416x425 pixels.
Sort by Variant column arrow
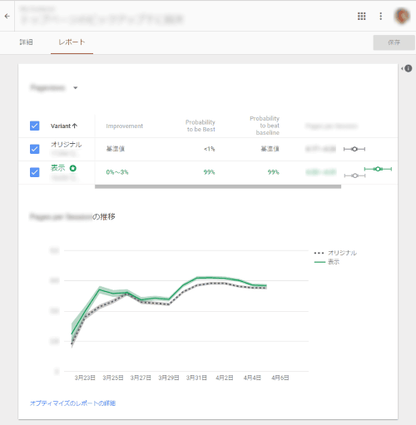point(75,126)
